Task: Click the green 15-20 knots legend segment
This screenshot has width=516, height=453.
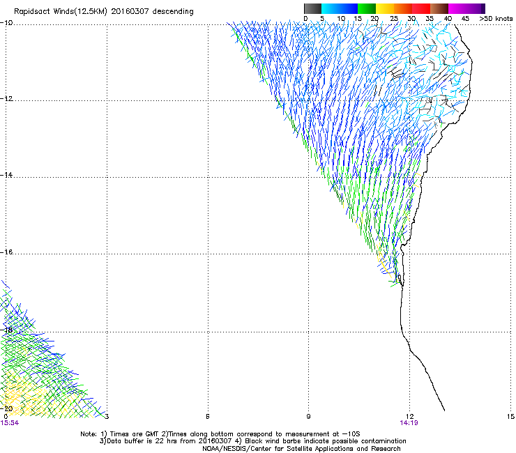Action: [x=367, y=8]
